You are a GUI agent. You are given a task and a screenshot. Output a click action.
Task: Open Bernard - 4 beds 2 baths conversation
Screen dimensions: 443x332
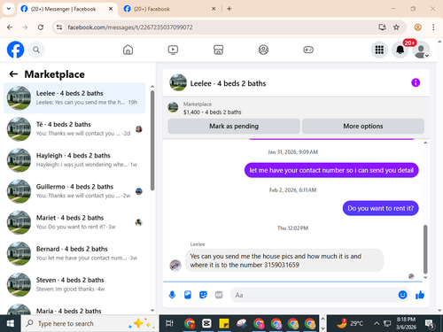[74, 253]
